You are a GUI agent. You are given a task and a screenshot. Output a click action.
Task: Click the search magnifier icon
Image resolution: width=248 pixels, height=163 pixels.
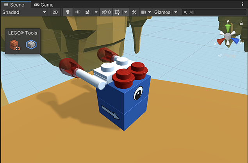[x=186, y=12]
